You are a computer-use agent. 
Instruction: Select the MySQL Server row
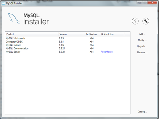[68, 52]
